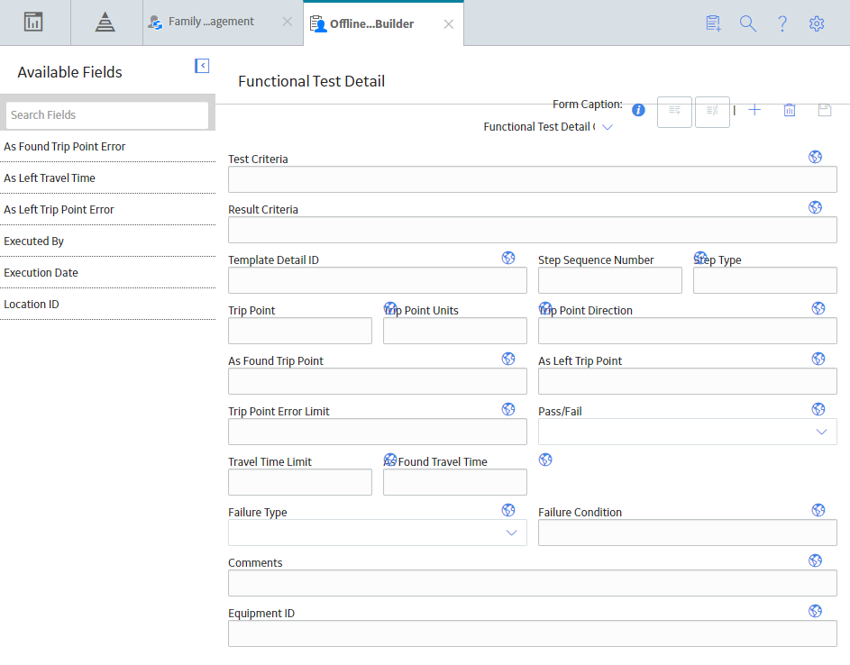The width and height of the screenshot is (850, 665).
Task: Click the edit row layout button
Action: point(712,112)
